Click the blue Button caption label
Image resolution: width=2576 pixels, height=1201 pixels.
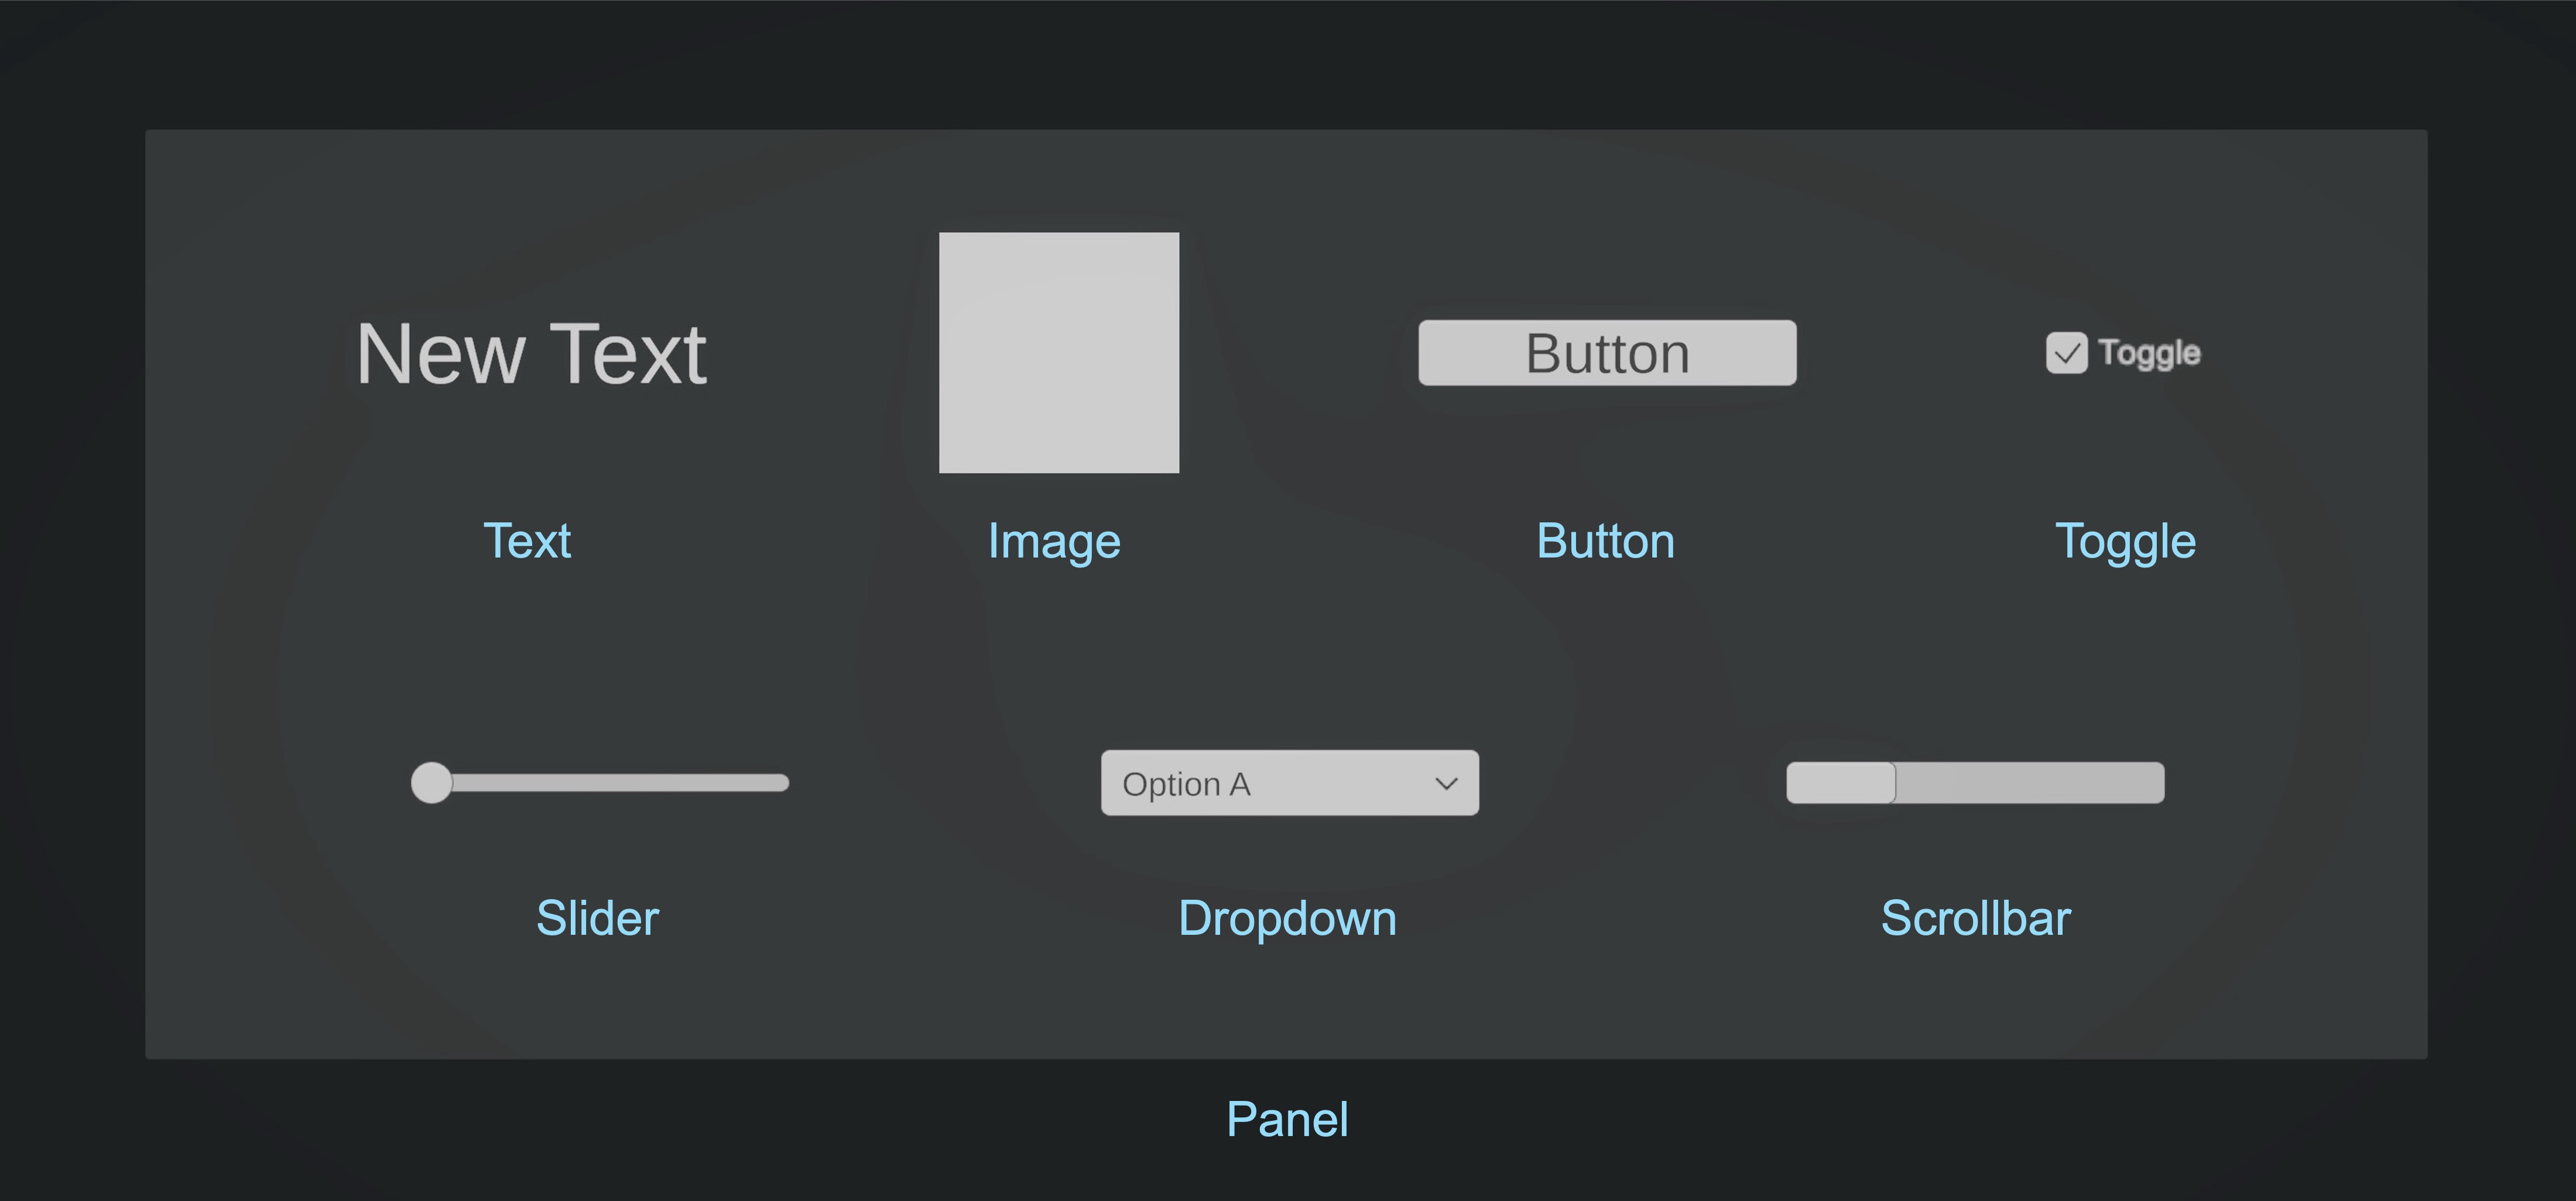click(x=1605, y=541)
